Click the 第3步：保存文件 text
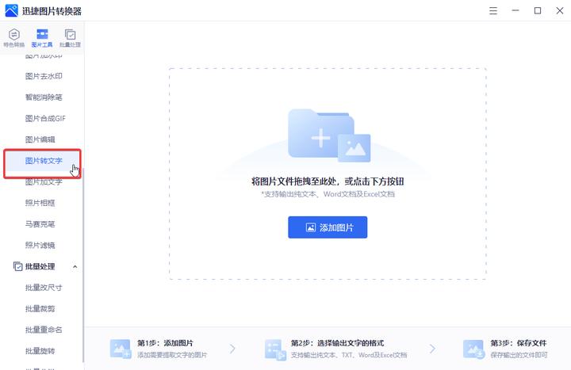Screen dimensions: 571x370 [519, 343]
